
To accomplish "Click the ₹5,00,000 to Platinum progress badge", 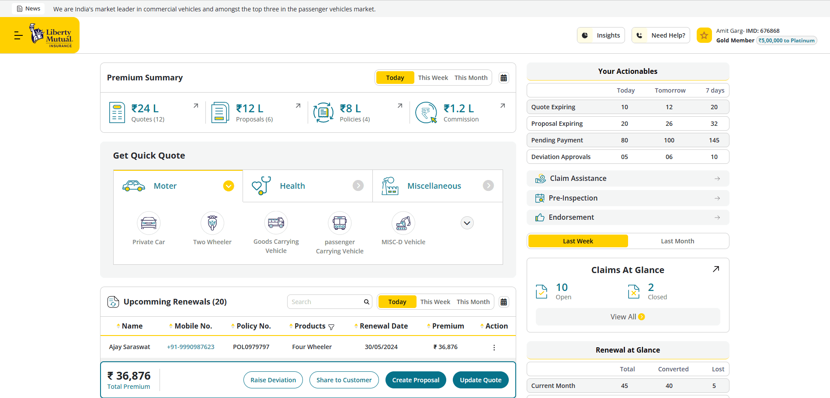I will [786, 40].
